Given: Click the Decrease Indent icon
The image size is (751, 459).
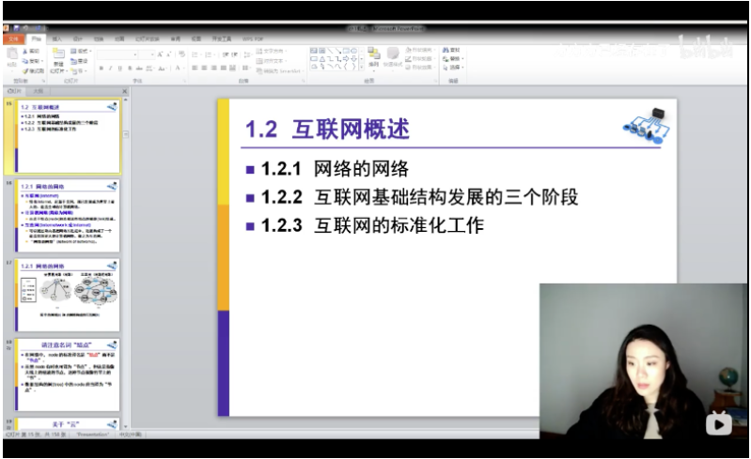Looking at the screenshot, I should point(226,54).
